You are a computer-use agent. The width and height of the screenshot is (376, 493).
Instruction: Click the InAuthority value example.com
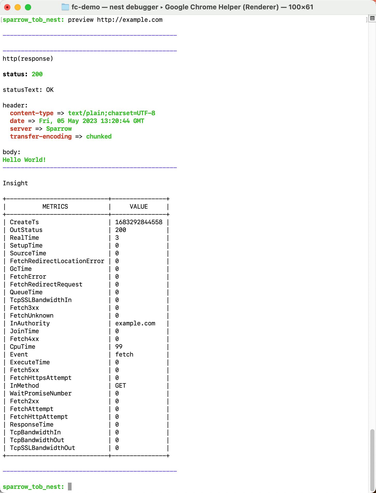click(135, 323)
